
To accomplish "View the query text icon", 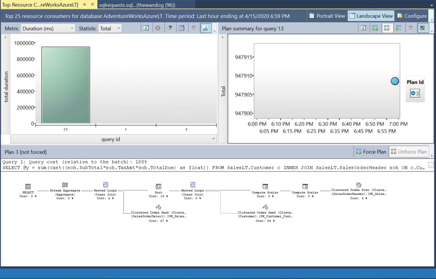I will (170, 28).
